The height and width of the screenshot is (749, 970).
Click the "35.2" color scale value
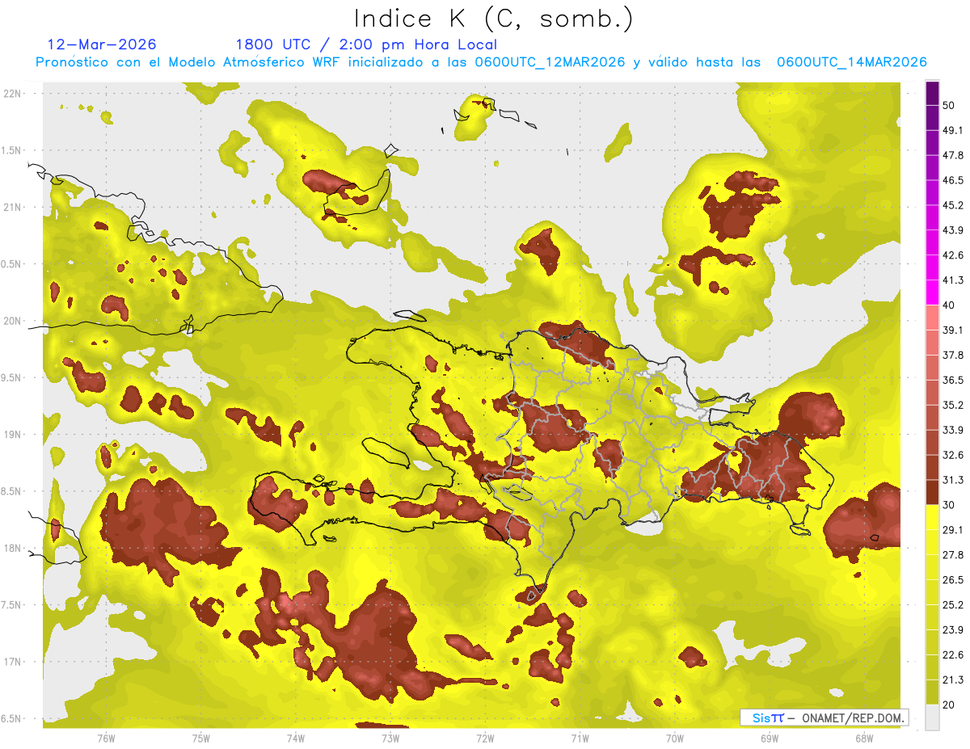point(953,405)
